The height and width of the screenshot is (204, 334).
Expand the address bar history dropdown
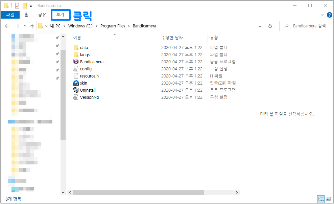tap(260, 26)
